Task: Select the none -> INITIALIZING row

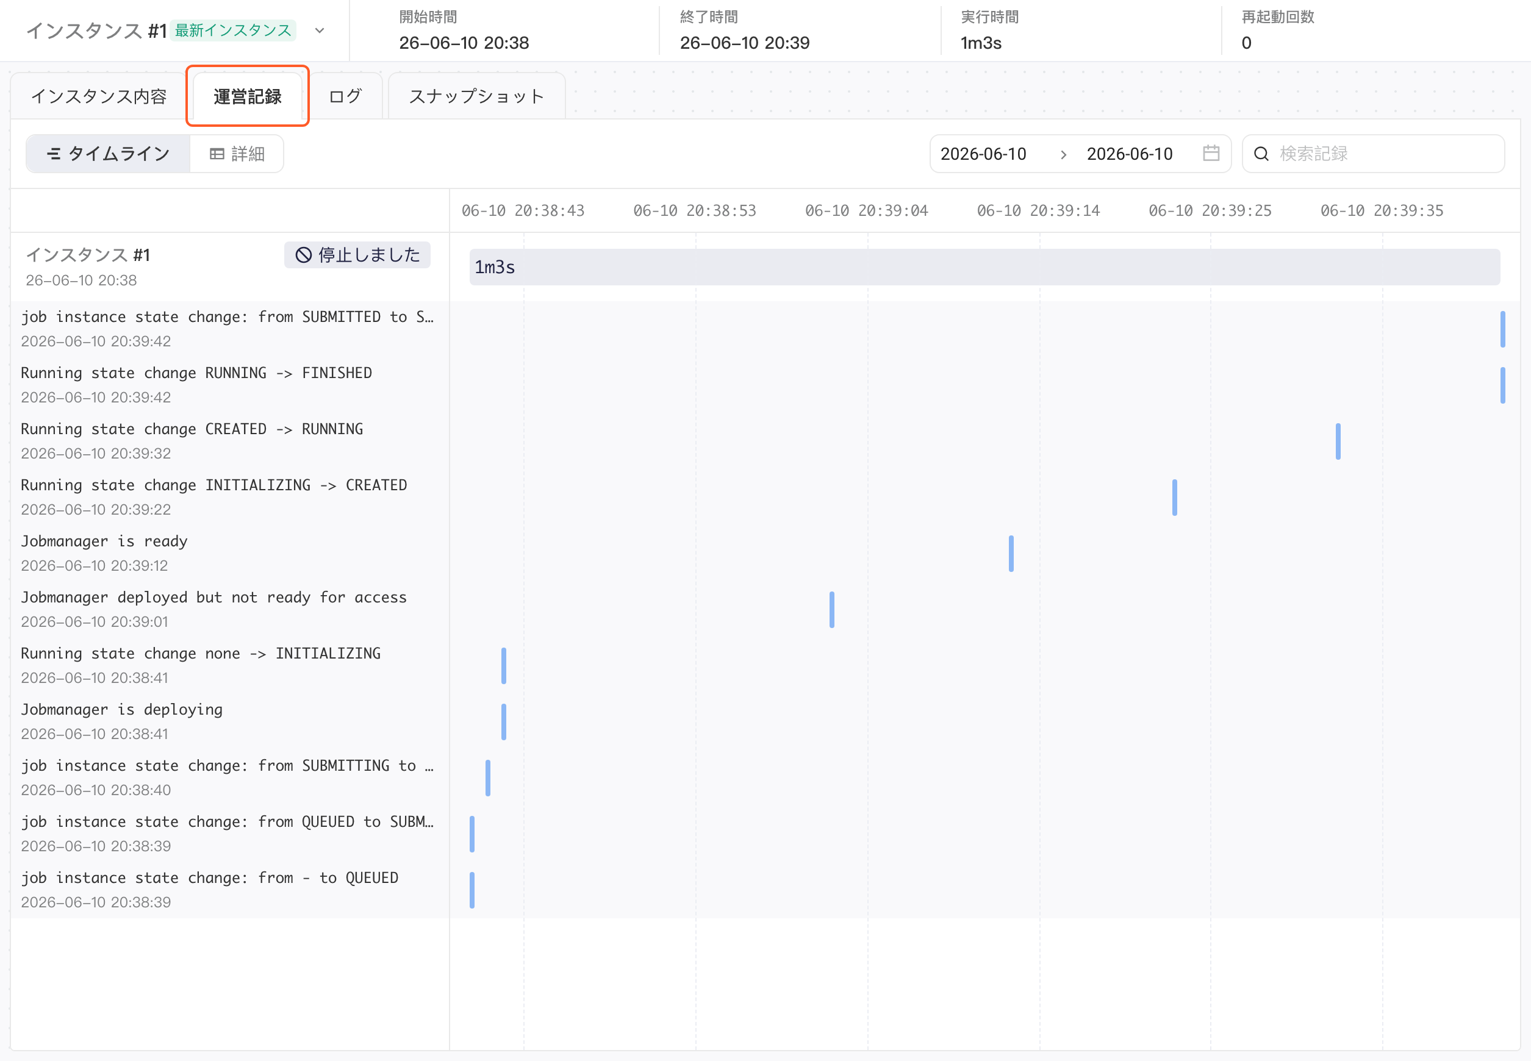Action: 229,665
